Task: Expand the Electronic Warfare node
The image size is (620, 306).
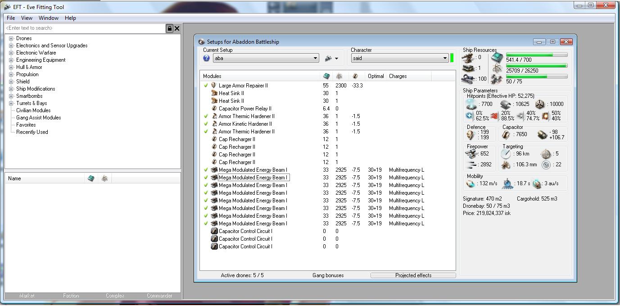Action: click(11, 53)
